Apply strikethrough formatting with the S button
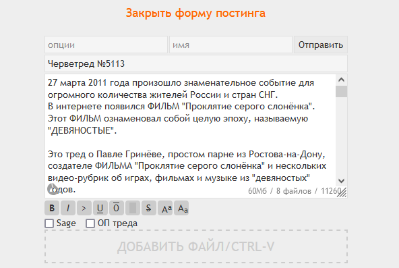The height and width of the screenshot is (268, 399). pos(148,208)
